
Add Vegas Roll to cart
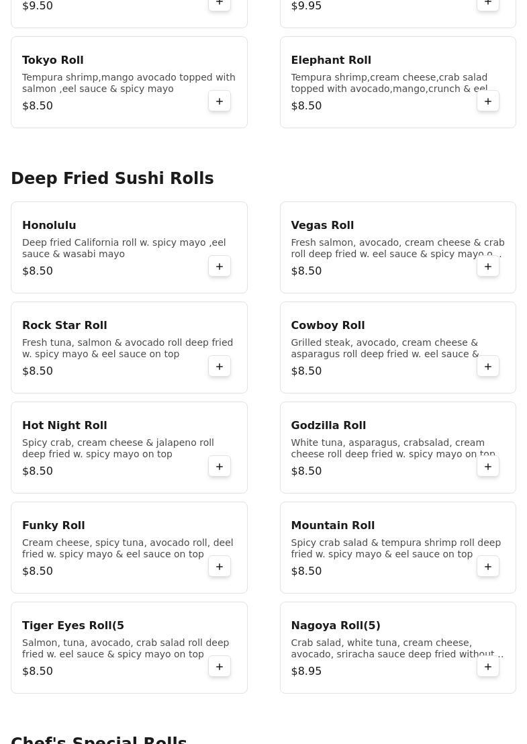[x=488, y=267]
